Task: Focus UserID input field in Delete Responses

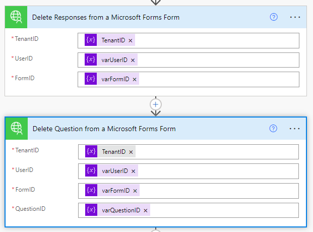Action: pos(189,60)
